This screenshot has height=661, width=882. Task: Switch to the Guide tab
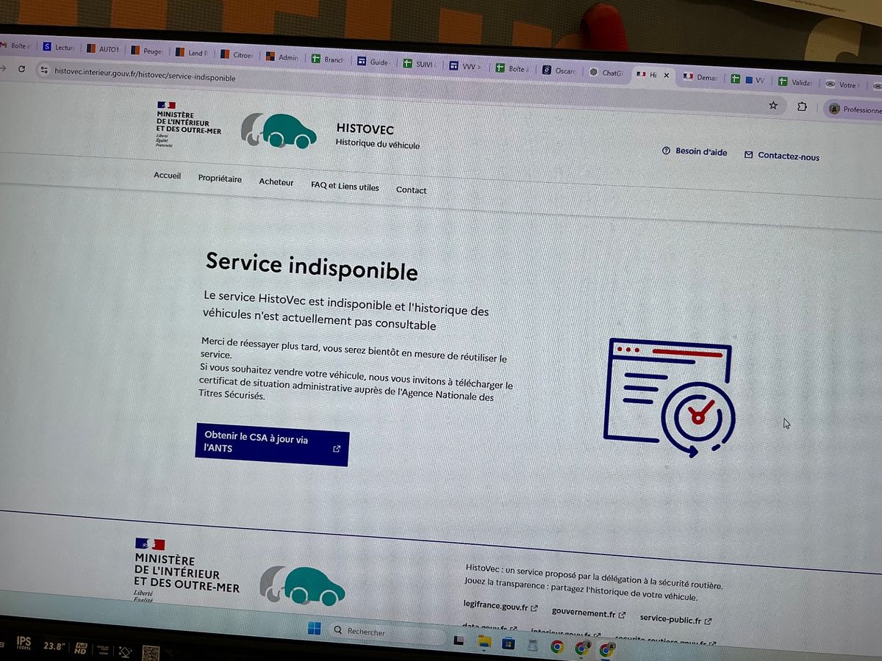(373, 62)
